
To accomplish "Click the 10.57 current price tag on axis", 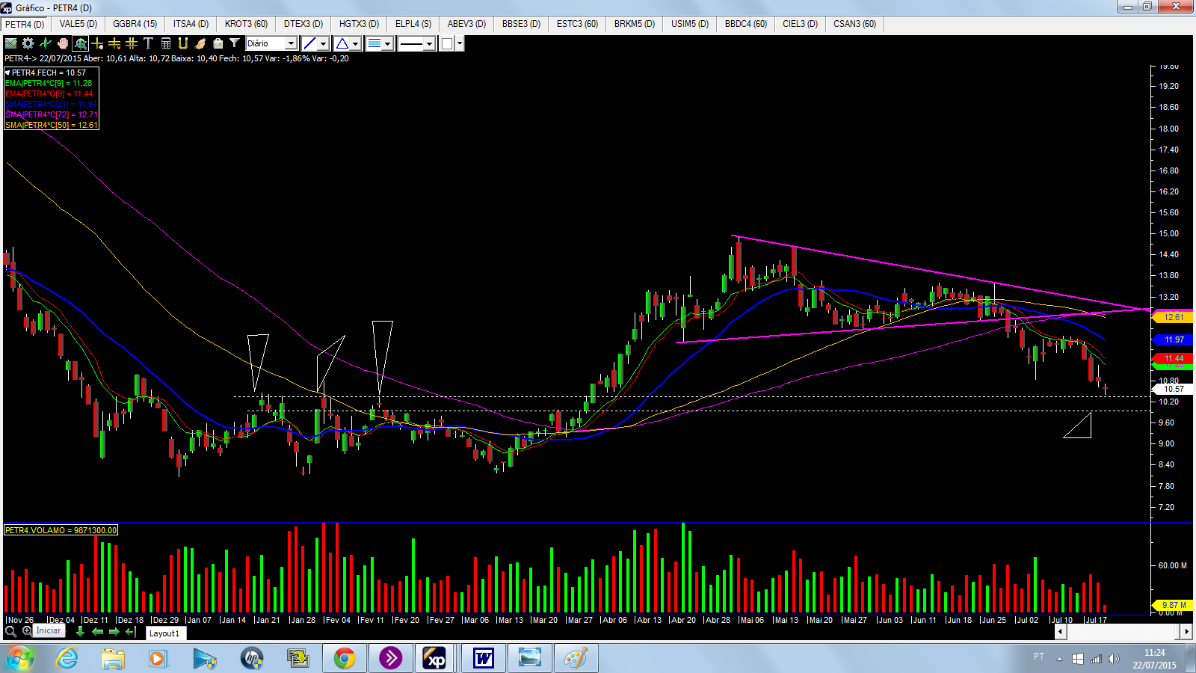I will [1174, 389].
